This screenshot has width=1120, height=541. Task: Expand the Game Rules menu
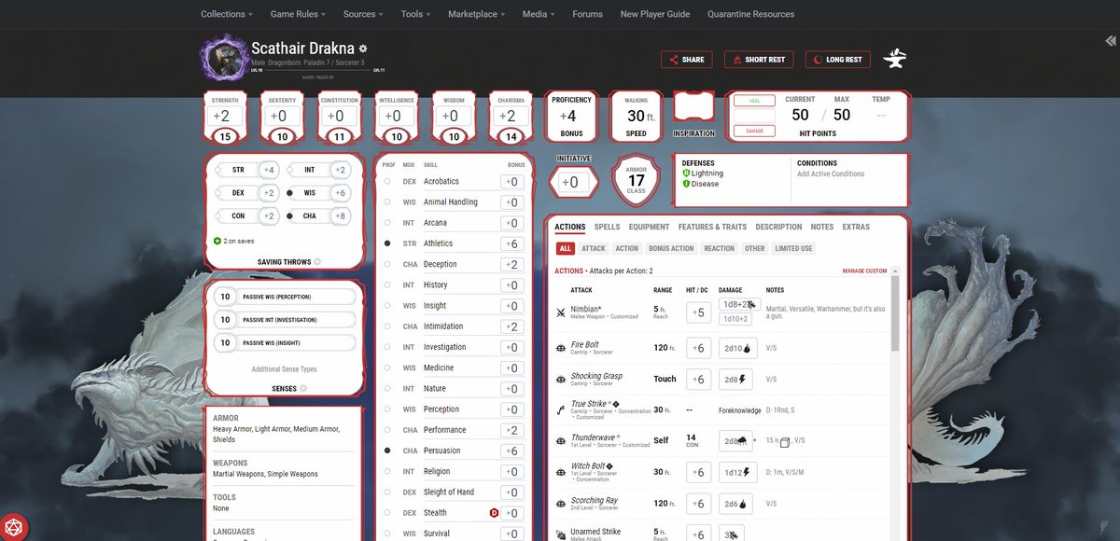(299, 14)
